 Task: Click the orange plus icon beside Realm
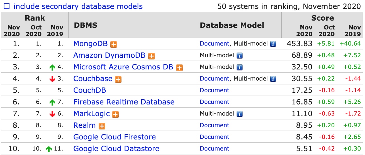click(x=102, y=126)
